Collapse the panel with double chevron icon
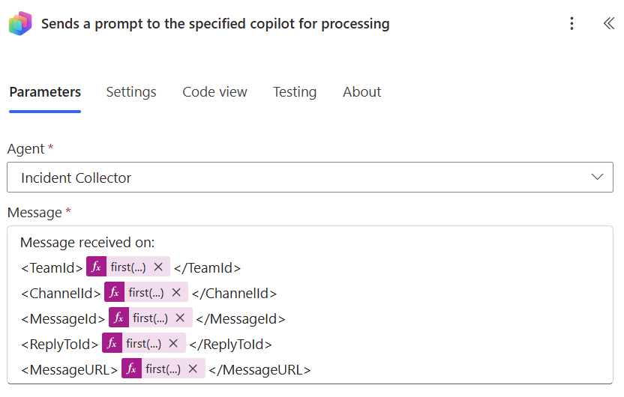This screenshot has width=624, height=397. [608, 23]
